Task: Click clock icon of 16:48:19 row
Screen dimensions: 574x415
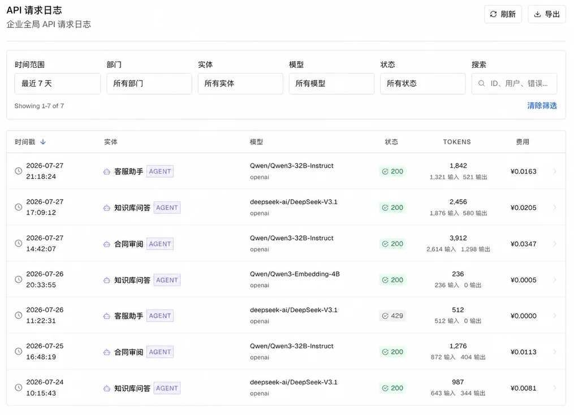Action: point(18,351)
